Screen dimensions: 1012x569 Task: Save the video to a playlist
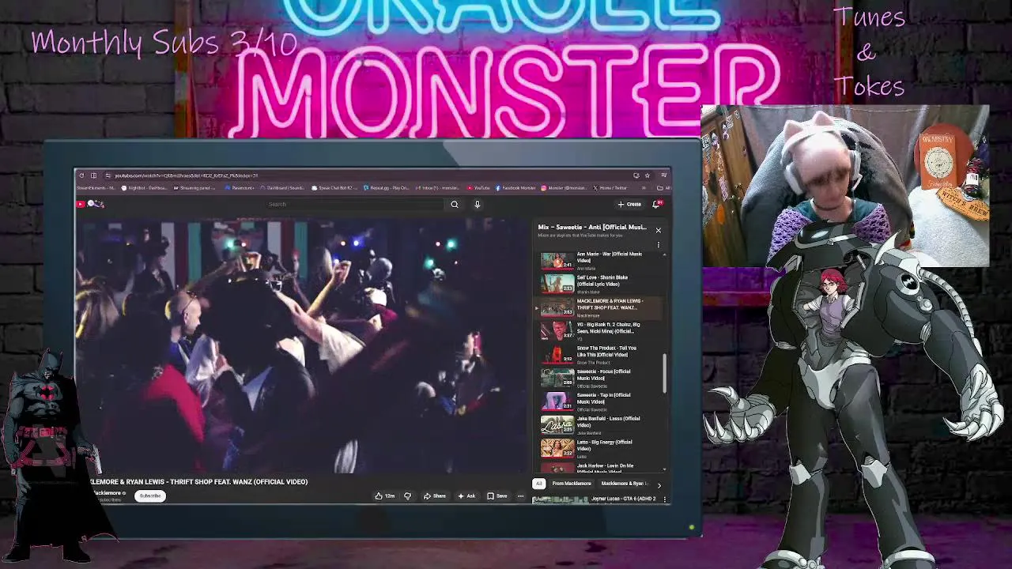tap(497, 496)
